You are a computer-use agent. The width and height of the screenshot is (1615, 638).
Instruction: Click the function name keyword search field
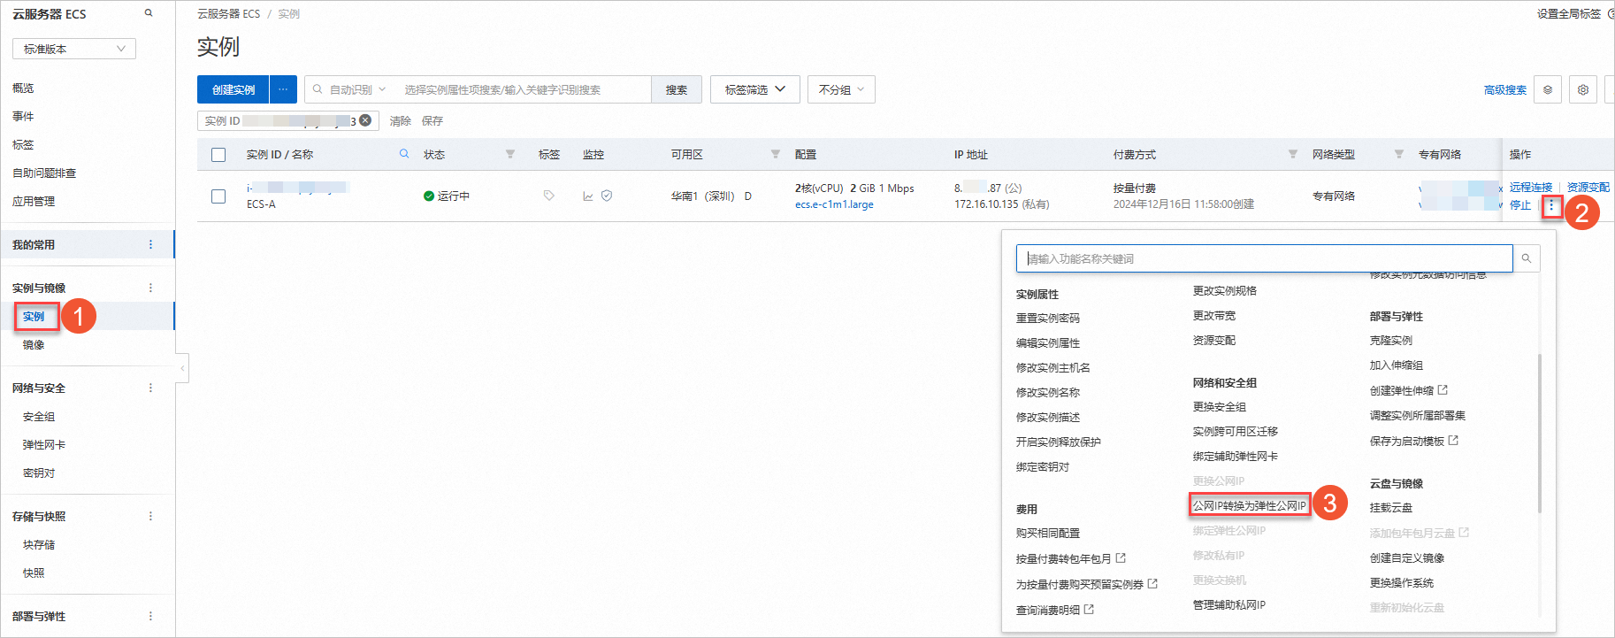point(1265,258)
